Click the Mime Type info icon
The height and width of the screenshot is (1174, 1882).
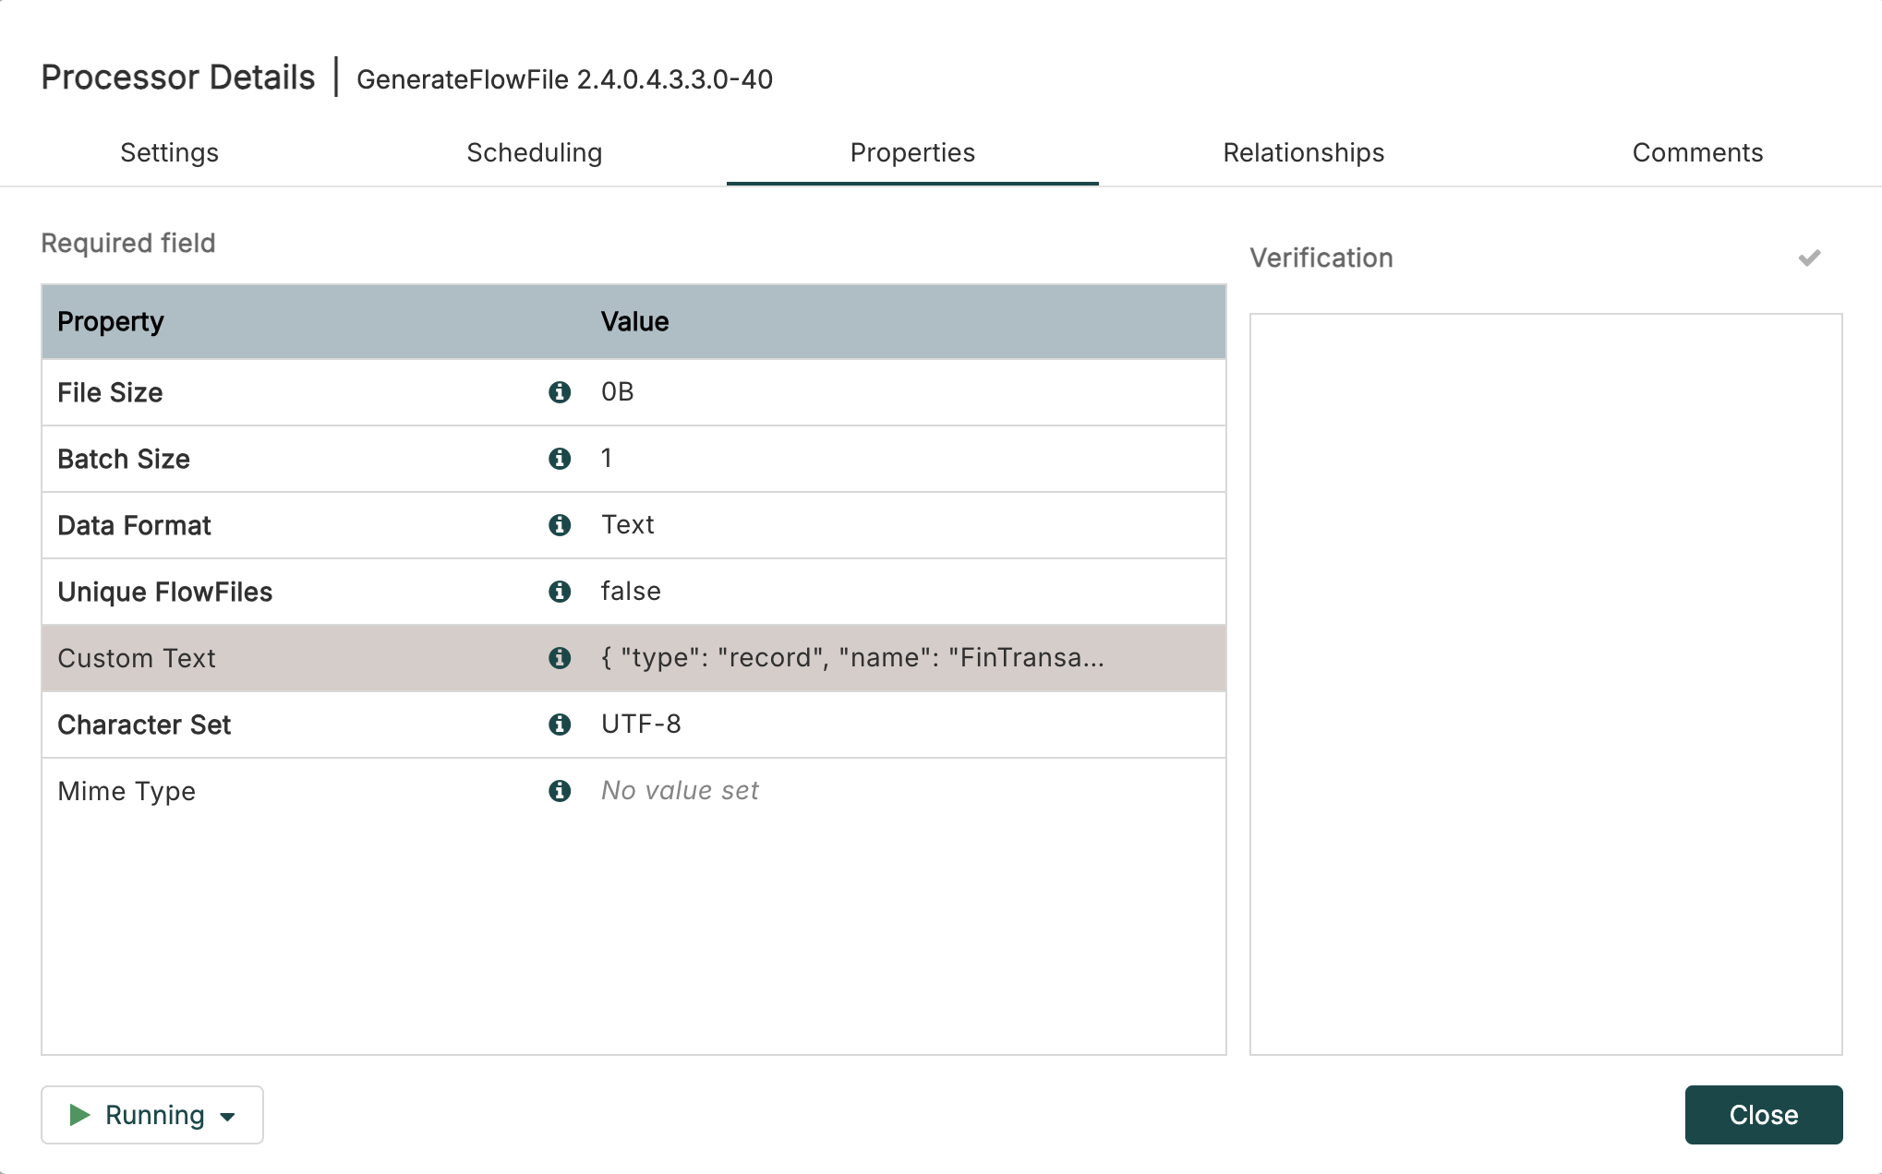pyautogui.click(x=560, y=791)
